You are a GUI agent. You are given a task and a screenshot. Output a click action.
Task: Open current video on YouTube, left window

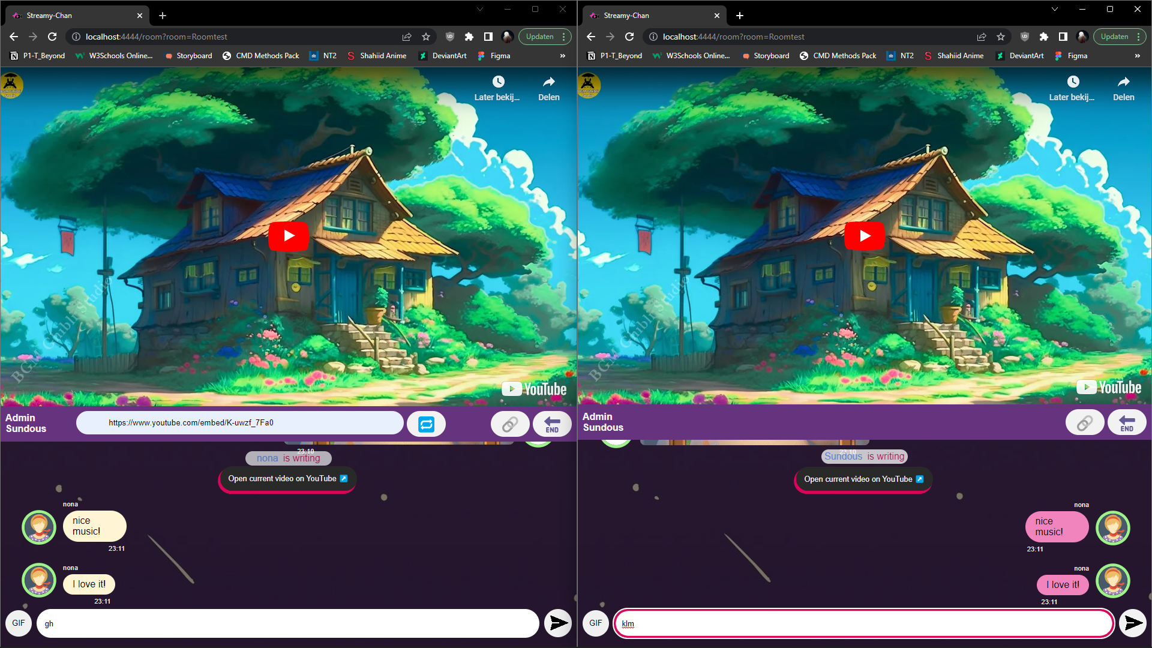tap(287, 479)
